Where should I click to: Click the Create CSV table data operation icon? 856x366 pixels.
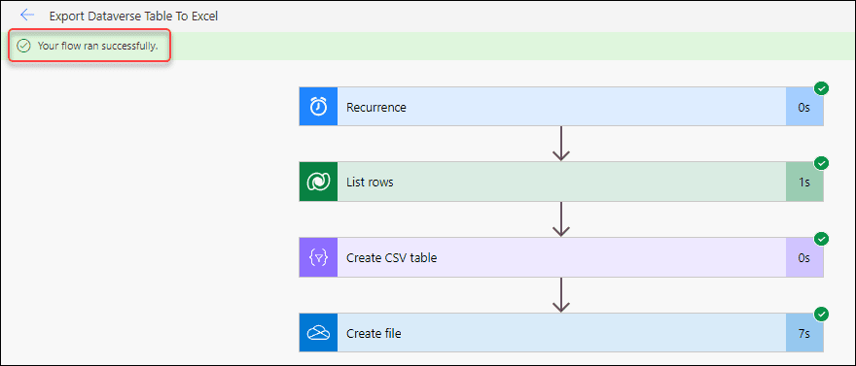coord(318,257)
